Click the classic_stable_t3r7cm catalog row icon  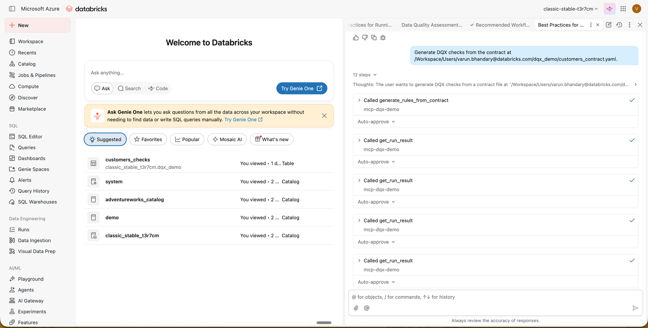(93, 235)
